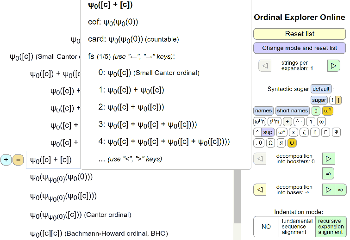
Task: Select fundamental sequence alignment indentation mode
Action: [297, 227]
